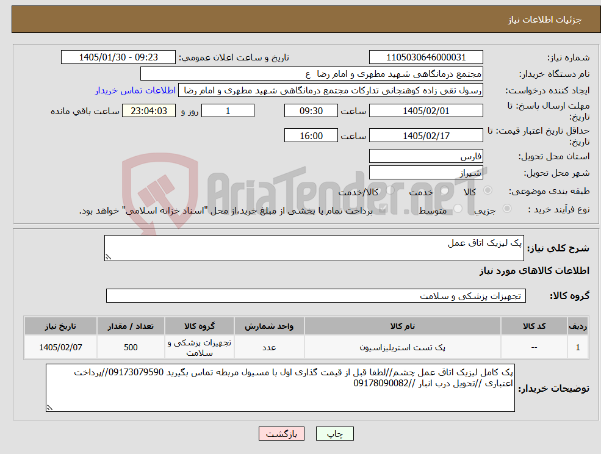
Task: Click the unit cell عدد
Action: coord(269,347)
